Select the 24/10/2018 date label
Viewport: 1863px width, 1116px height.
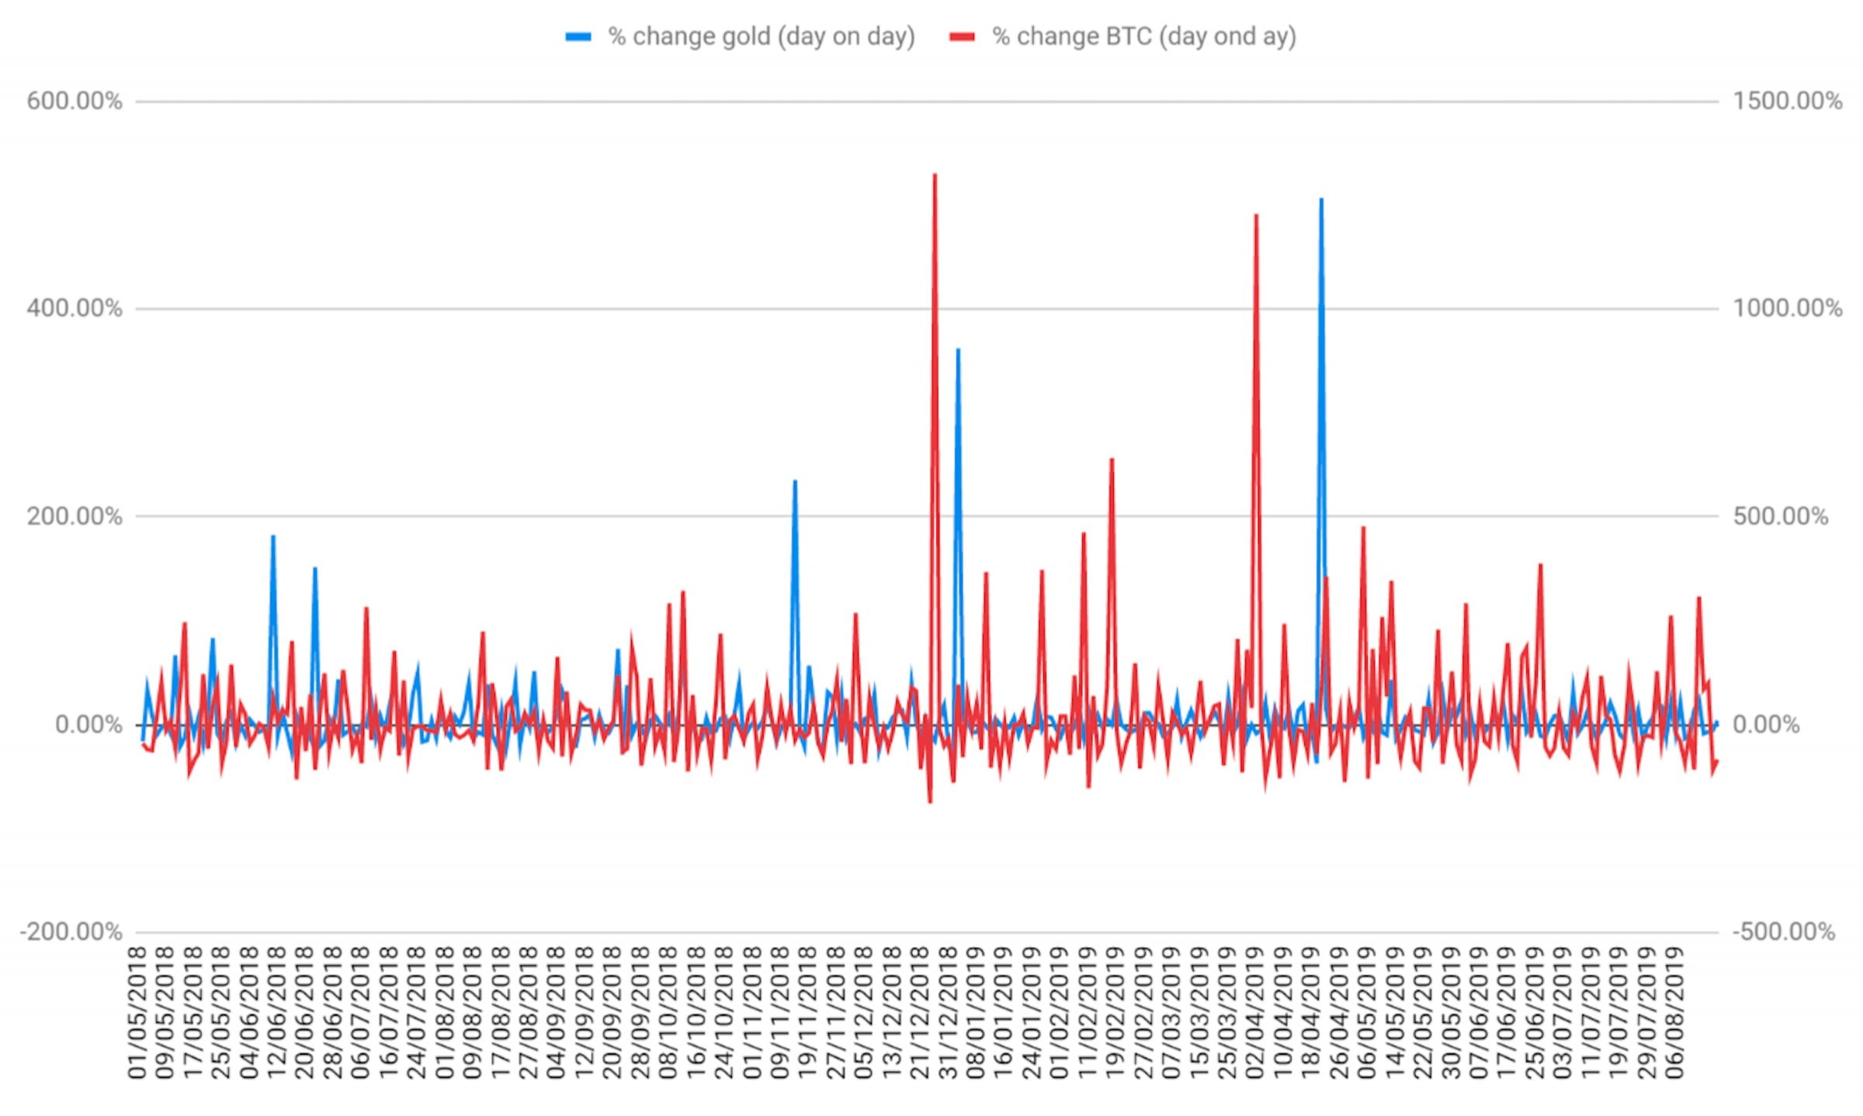coord(724,1013)
